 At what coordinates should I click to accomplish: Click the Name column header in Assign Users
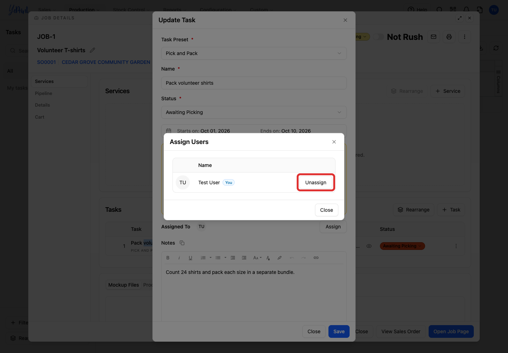click(205, 165)
